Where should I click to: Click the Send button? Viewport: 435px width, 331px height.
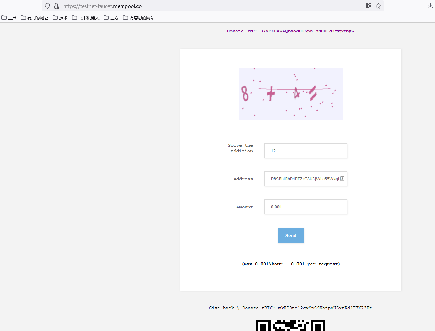point(291,235)
